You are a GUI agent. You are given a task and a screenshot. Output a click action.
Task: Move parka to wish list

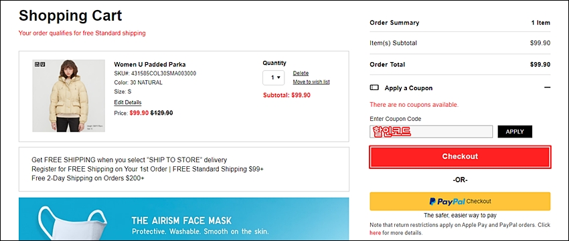[311, 82]
